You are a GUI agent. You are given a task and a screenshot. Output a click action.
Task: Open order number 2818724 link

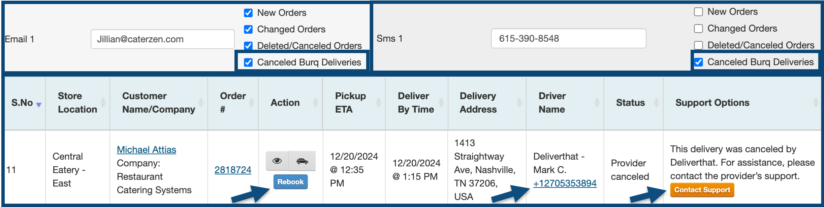pyautogui.click(x=233, y=170)
